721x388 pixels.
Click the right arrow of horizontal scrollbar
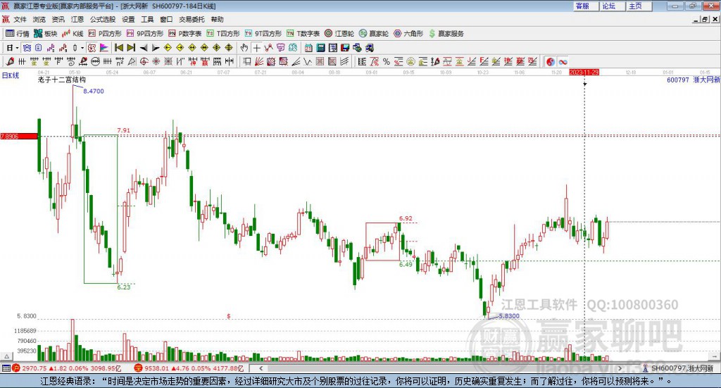620,368
